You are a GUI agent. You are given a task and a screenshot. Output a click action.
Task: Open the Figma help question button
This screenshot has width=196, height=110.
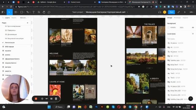coord(190,99)
